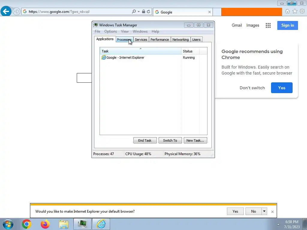Image resolution: width=307 pixels, height=230 pixels.
Task: Restore down the Internet Explorer window
Action: [x=292, y=3]
